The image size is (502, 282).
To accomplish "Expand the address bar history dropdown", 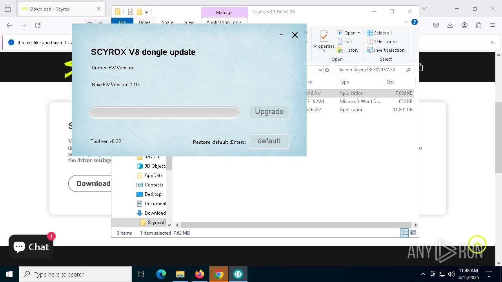I will click(320, 70).
